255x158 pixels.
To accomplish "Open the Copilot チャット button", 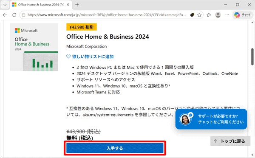I will pos(243,15).
